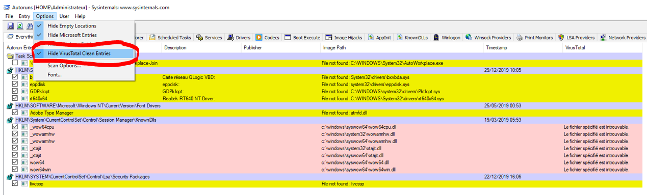Click path c:\windows\syswow64\wow64cpu.dll
The width and height of the screenshot is (647, 195).
[x=359, y=127]
